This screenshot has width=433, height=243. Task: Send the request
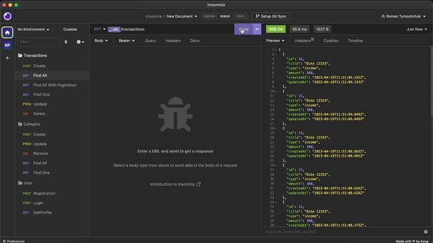(x=244, y=29)
